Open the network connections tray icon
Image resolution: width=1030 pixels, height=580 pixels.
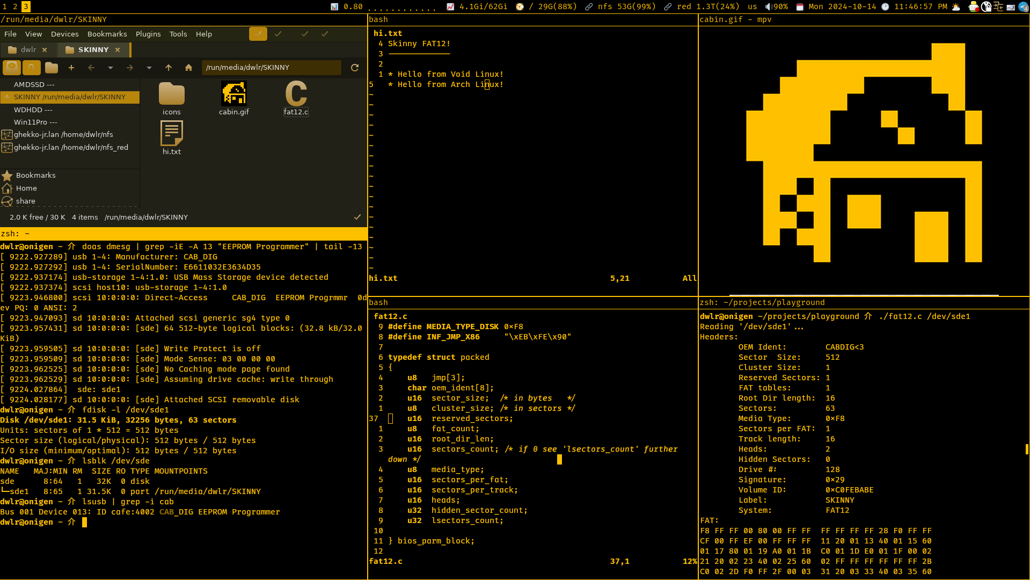click(x=998, y=6)
